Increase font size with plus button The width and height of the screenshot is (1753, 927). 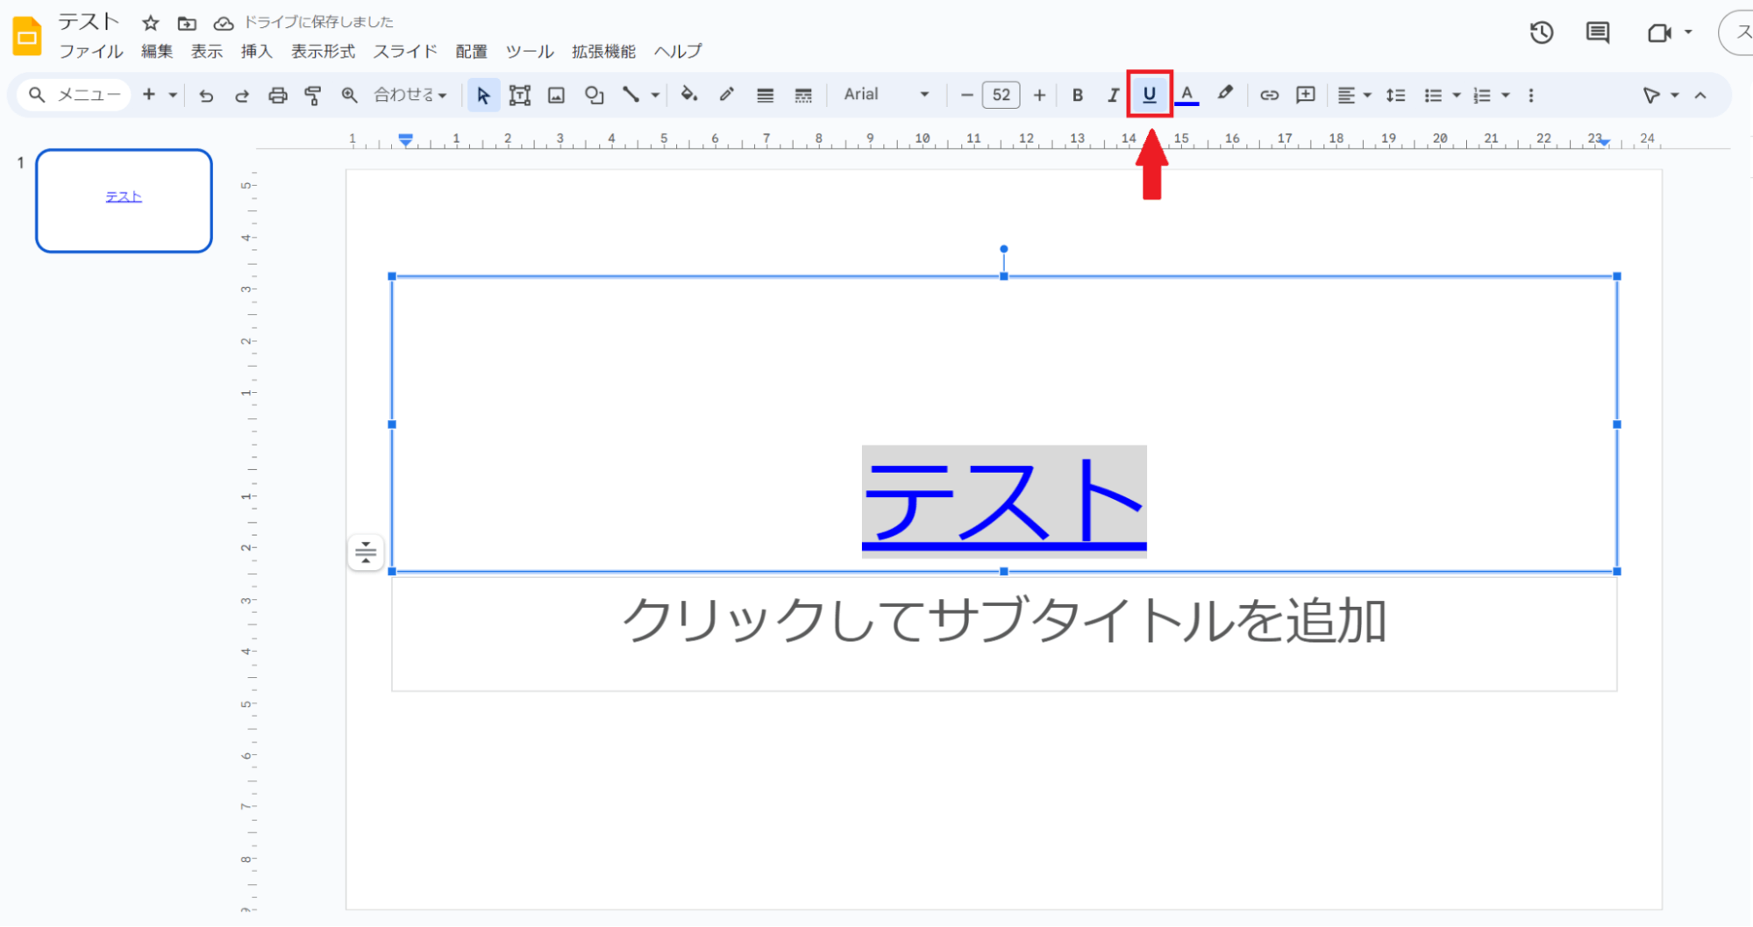(x=1039, y=96)
